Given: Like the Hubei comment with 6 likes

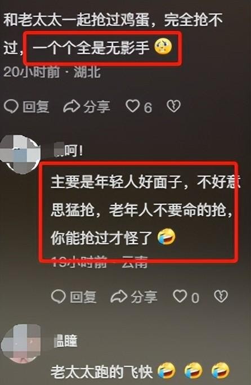Looking at the screenshot, I should 133,106.
